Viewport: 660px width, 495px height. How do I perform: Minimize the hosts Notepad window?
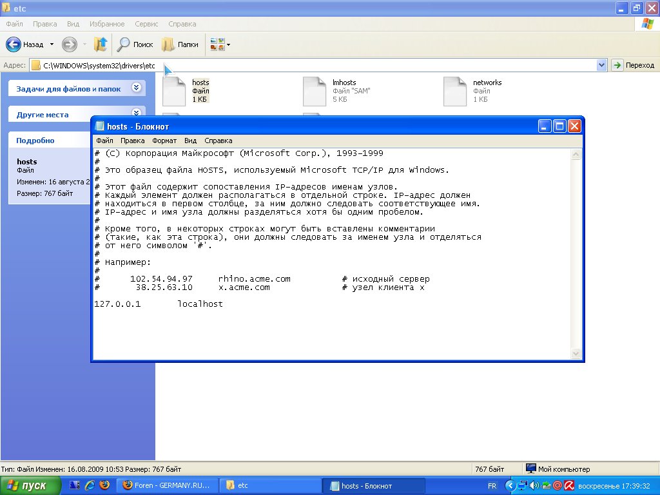coord(545,126)
